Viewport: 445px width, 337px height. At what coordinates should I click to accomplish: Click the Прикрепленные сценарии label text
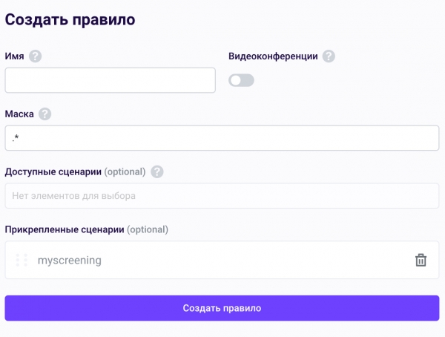(x=64, y=229)
